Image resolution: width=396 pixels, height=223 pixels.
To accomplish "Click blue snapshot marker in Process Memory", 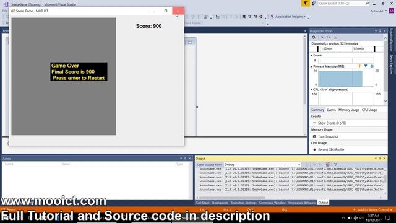I will click(366, 66).
